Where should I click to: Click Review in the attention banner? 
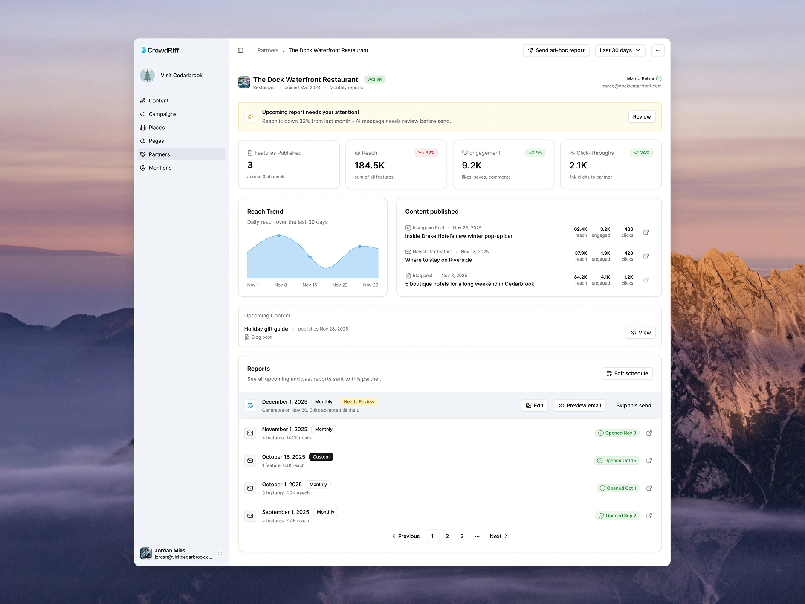click(x=642, y=117)
